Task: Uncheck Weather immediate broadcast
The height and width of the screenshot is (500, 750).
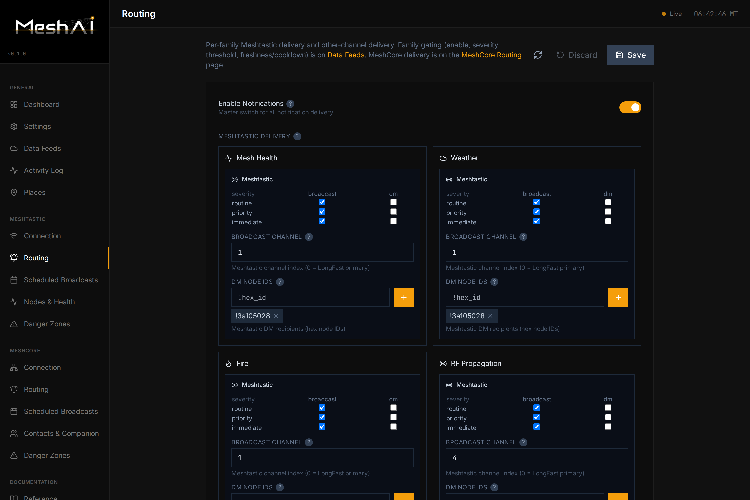Action: point(537,221)
